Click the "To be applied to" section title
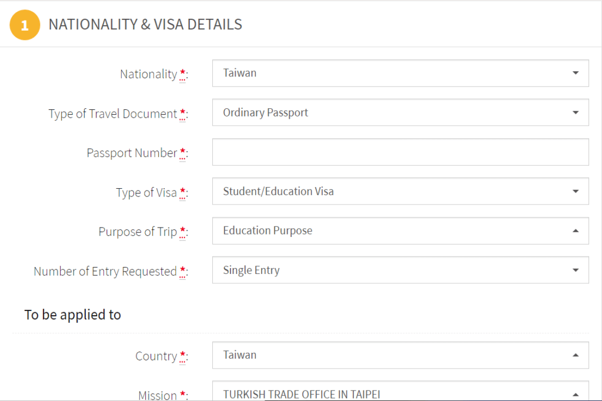 click(x=72, y=315)
